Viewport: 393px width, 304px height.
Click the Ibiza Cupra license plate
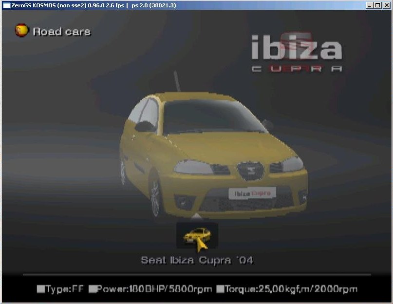coord(252,193)
